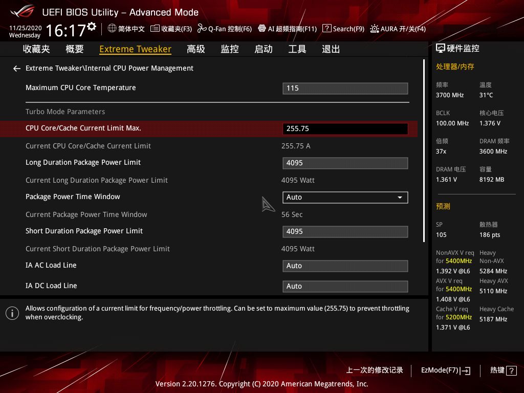Click the 5187 MHz Heavy Cache value

[493, 319]
